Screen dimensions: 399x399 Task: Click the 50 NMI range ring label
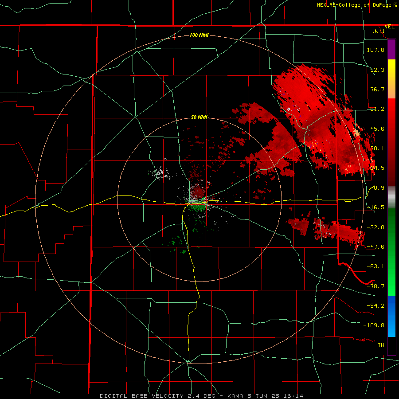pyautogui.click(x=199, y=117)
